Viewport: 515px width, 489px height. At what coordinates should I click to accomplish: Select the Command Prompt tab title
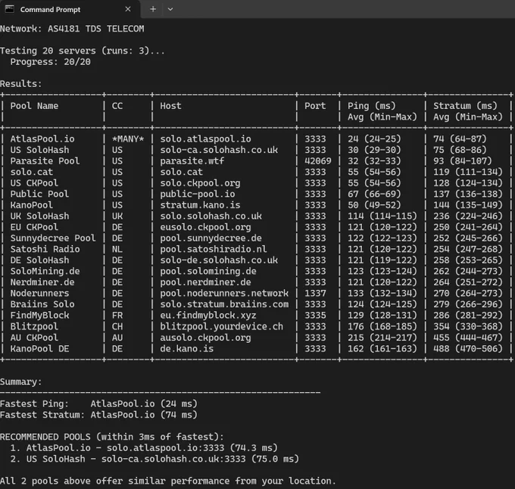[50, 10]
